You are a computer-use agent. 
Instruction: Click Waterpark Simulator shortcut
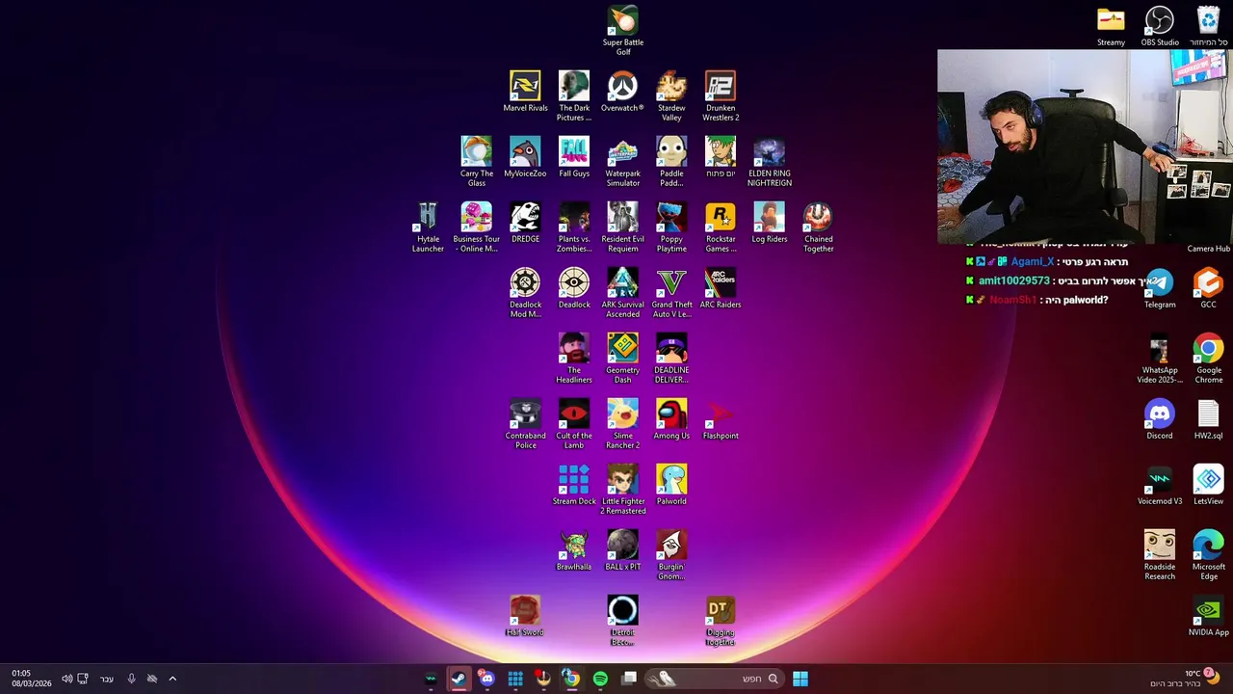(x=622, y=161)
